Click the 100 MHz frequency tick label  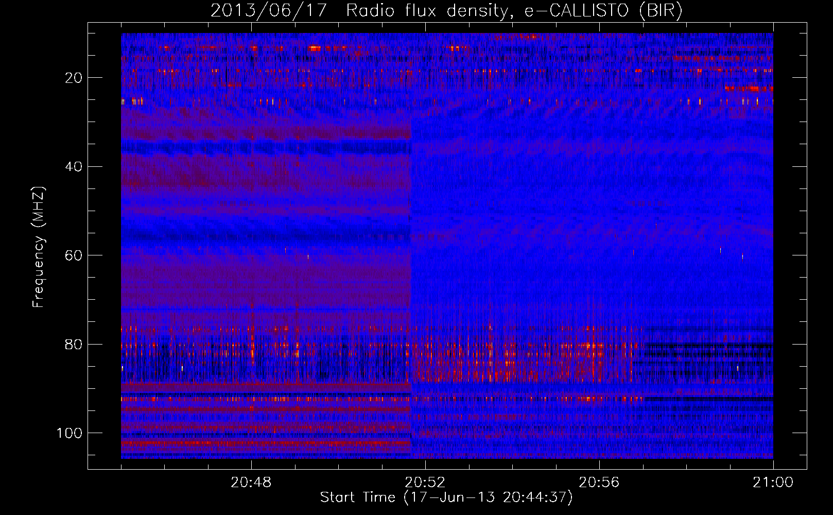tap(70, 433)
